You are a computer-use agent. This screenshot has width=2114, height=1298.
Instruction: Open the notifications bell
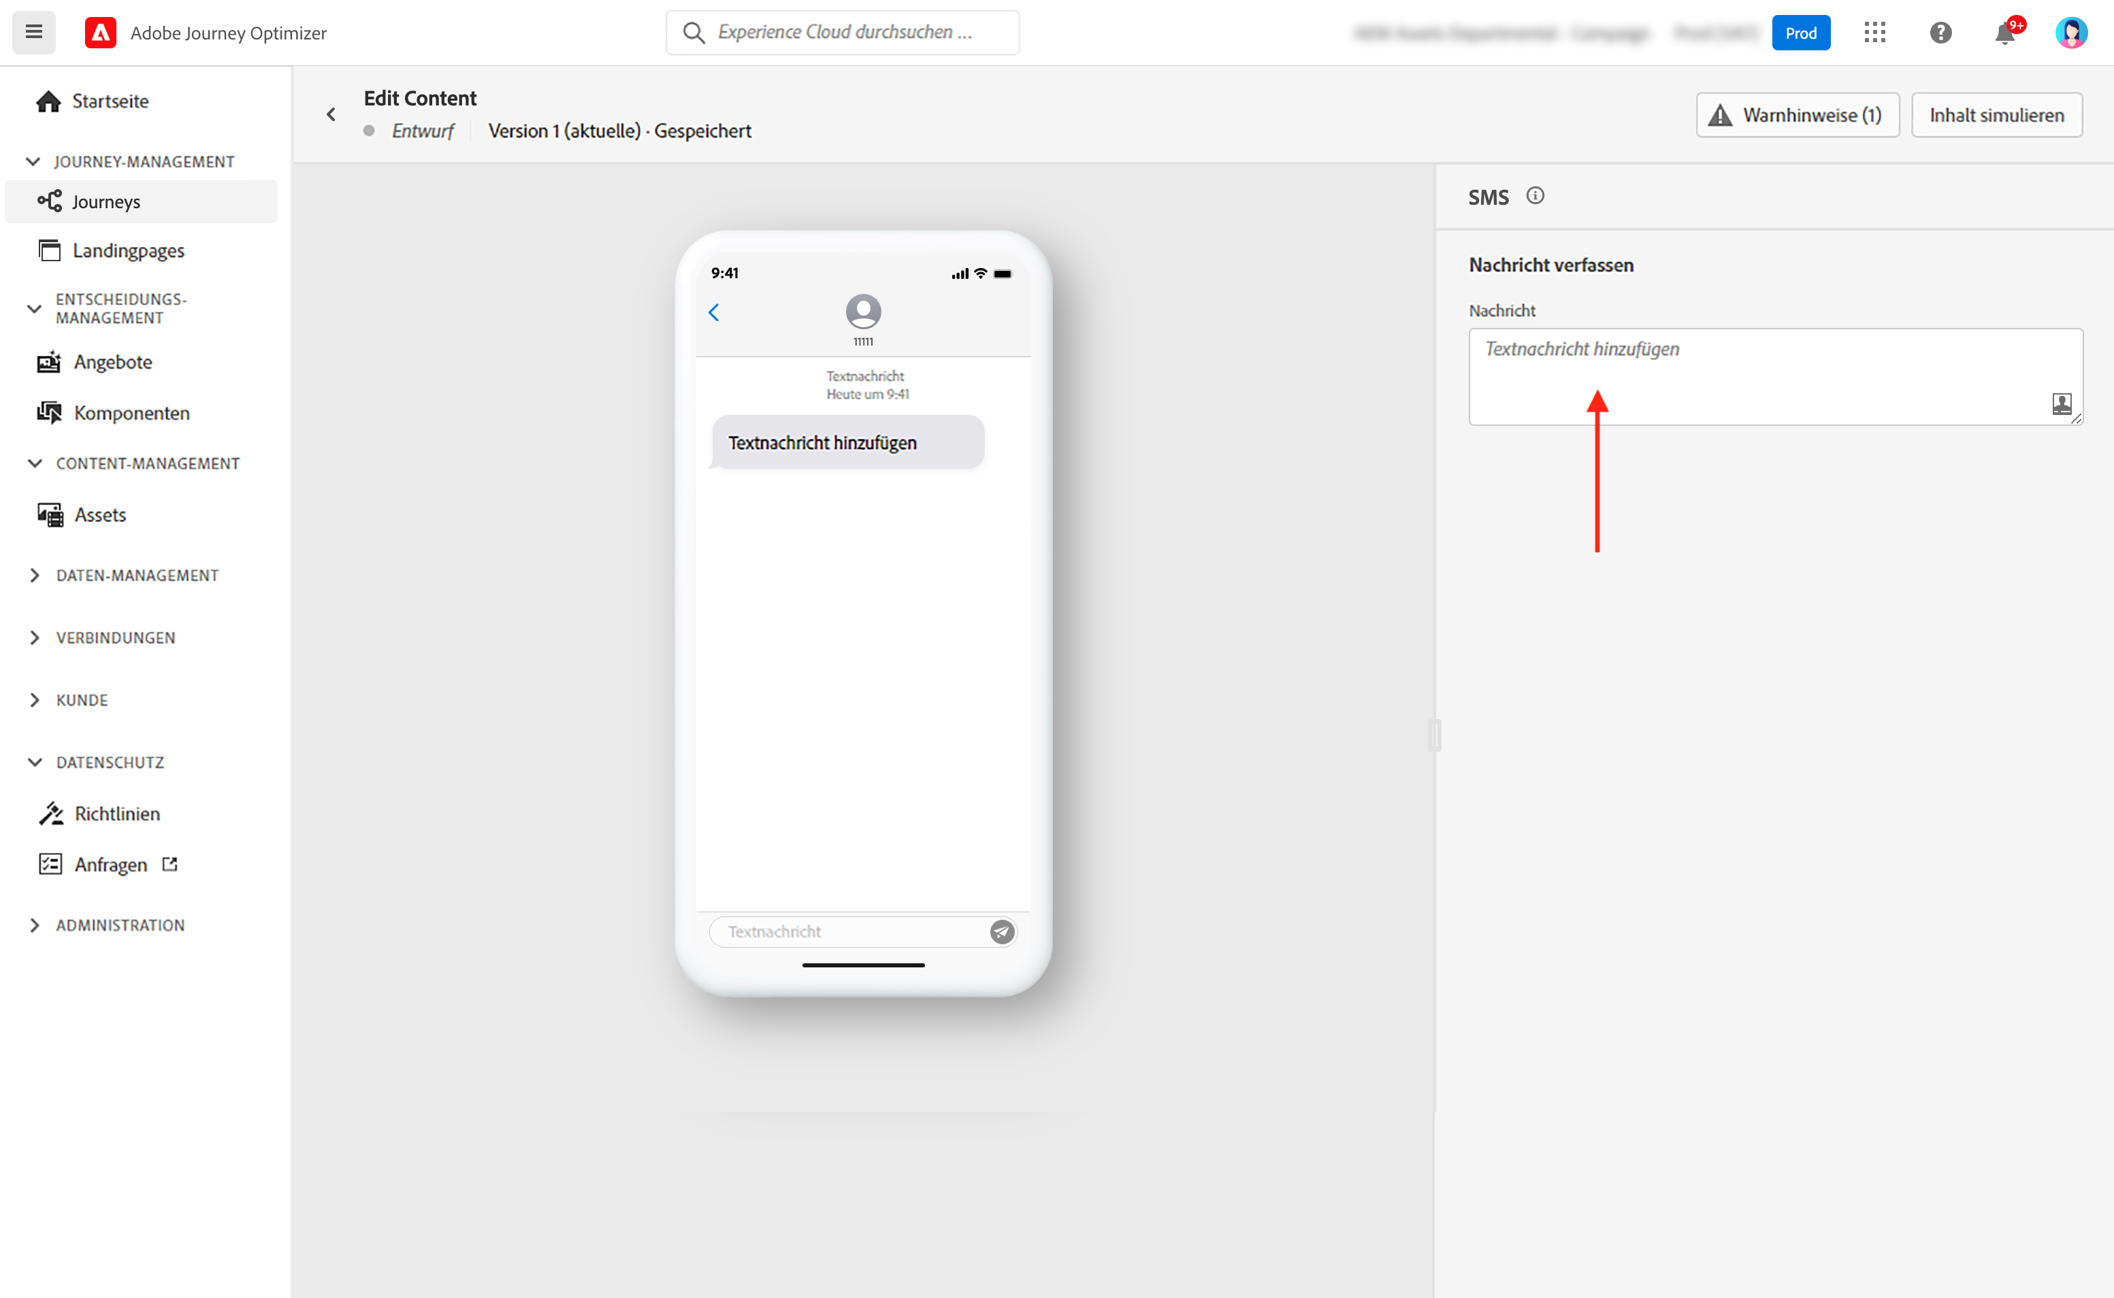[x=2004, y=33]
